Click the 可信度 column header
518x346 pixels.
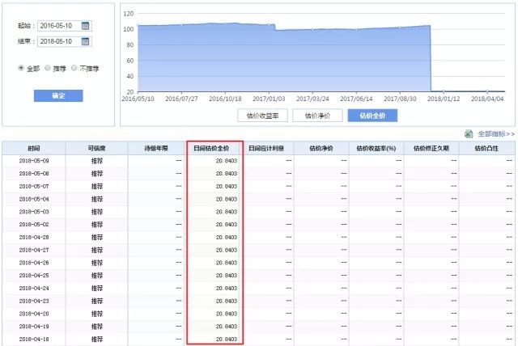tap(96, 149)
